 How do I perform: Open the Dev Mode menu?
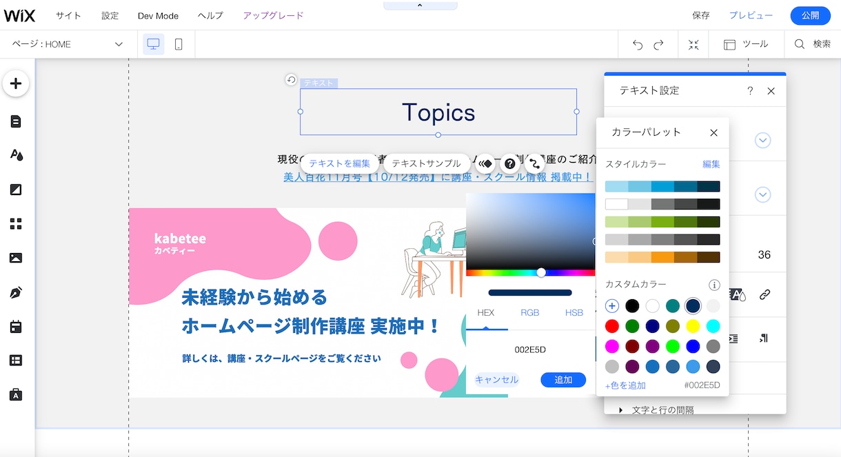pyautogui.click(x=158, y=15)
